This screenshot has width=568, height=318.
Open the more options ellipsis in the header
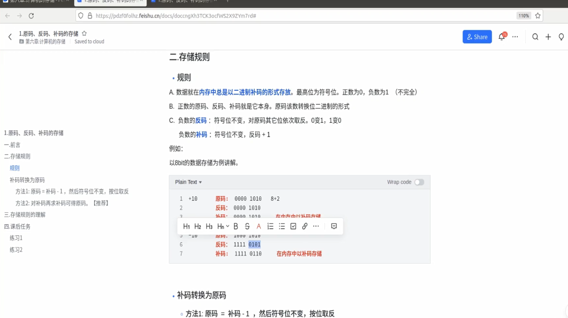tap(515, 37)
